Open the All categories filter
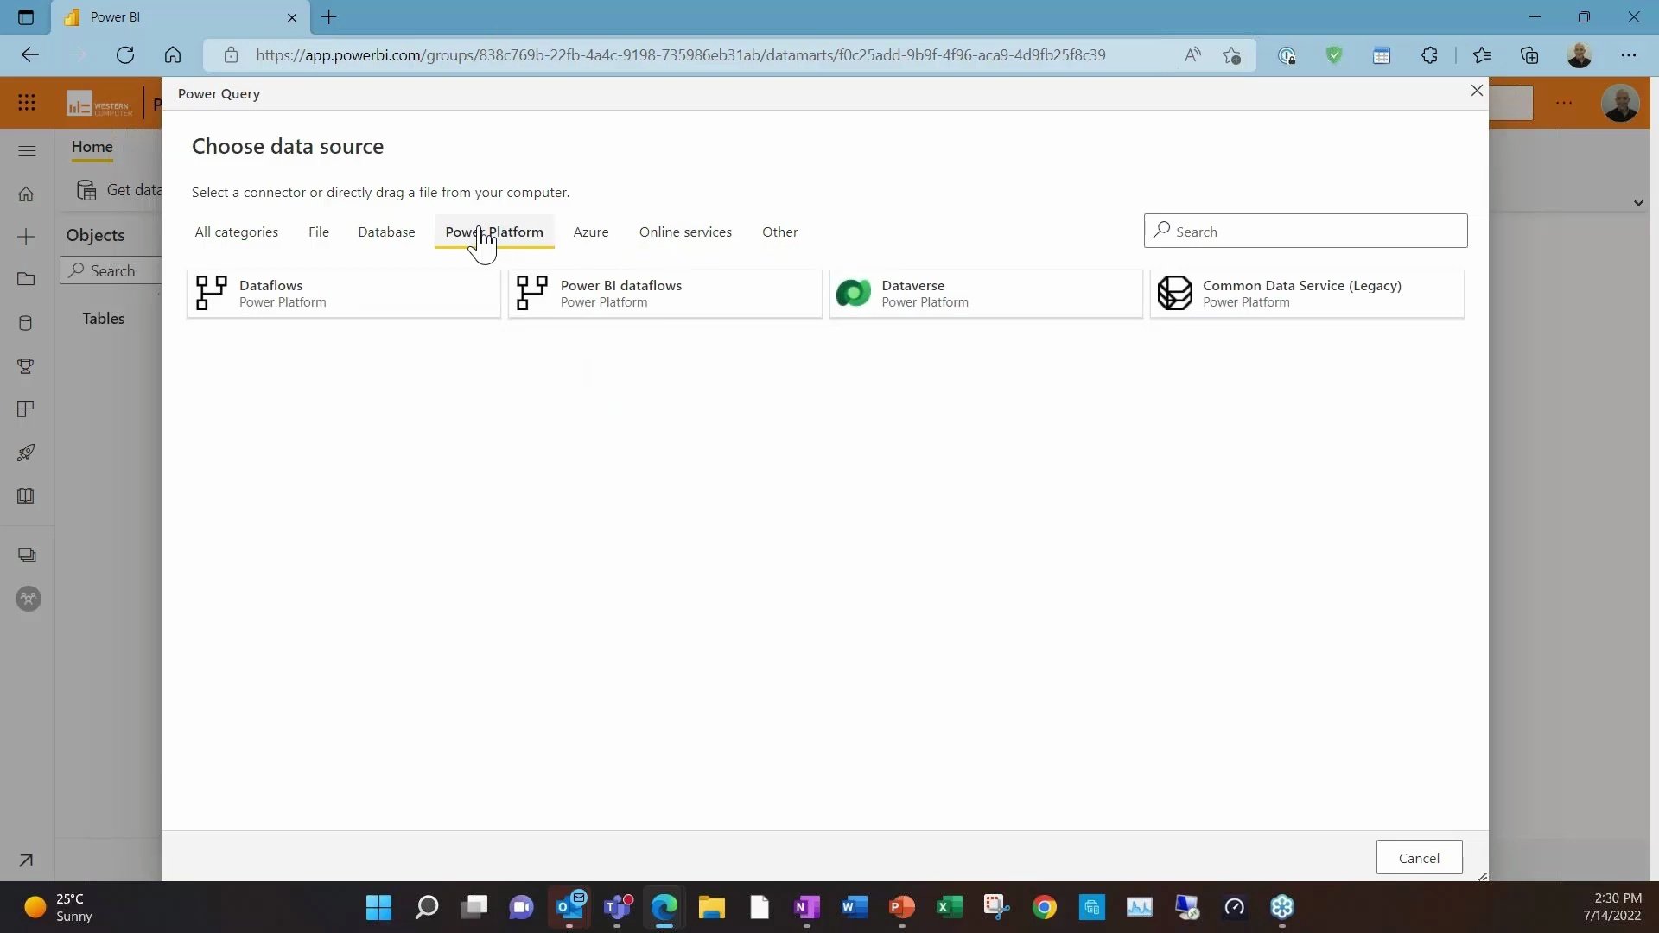 [237, 232]
